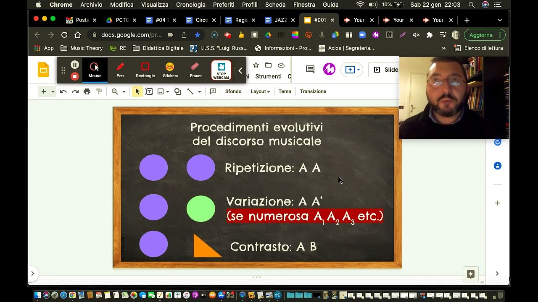This screenshot has width=538, height=302.
Task: Click the Tema button
Action: (x=285, y=91)
